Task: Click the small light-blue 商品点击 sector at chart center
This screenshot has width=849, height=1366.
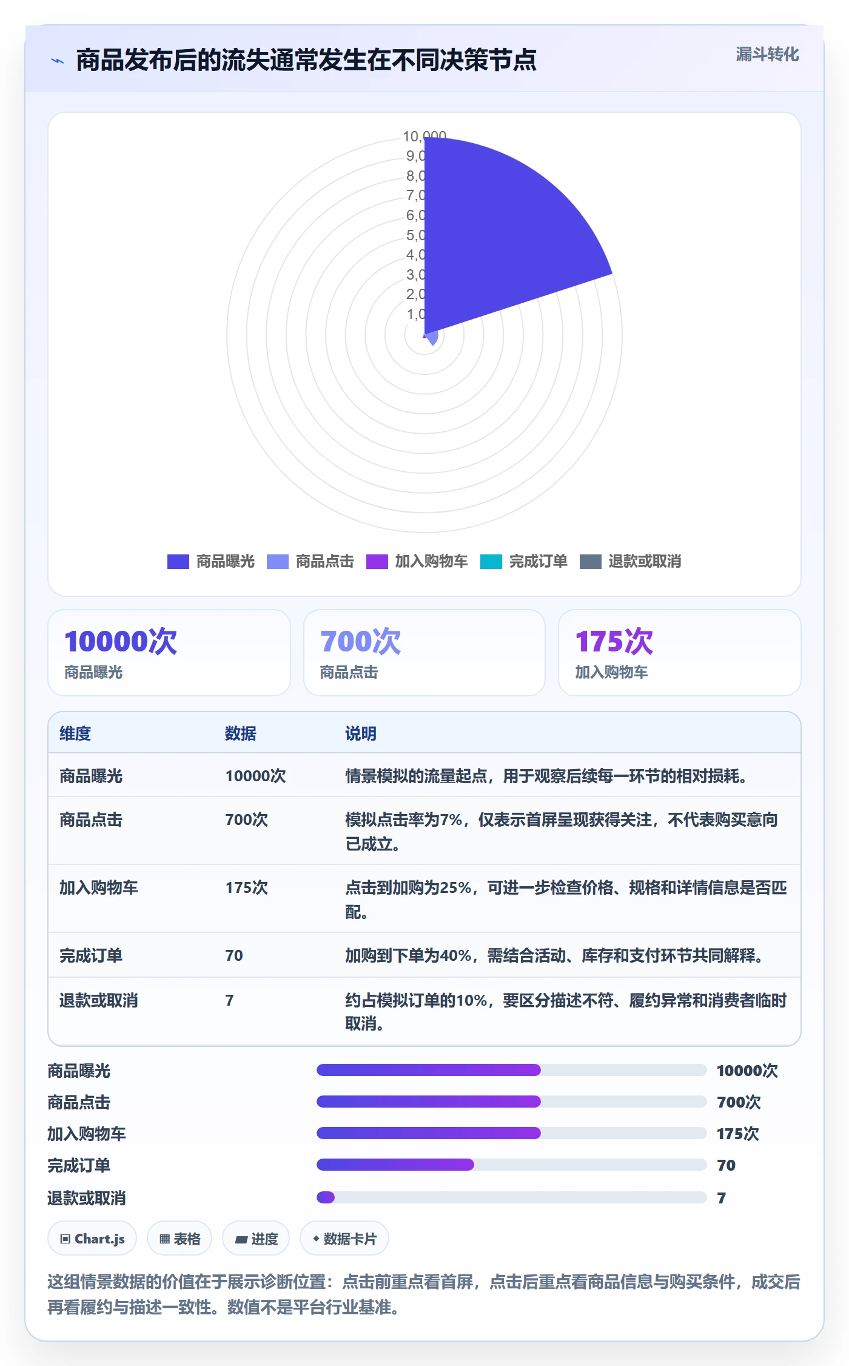Action: tap(431, 338)
